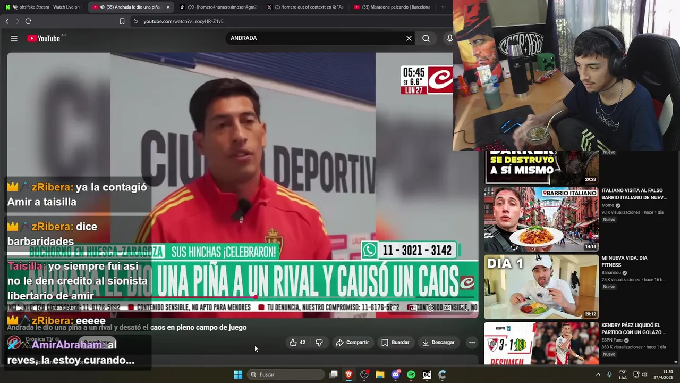Click title Italiano visita al falso barrio
The height and width of the screenshot is (383, 680).
point(634,194)
